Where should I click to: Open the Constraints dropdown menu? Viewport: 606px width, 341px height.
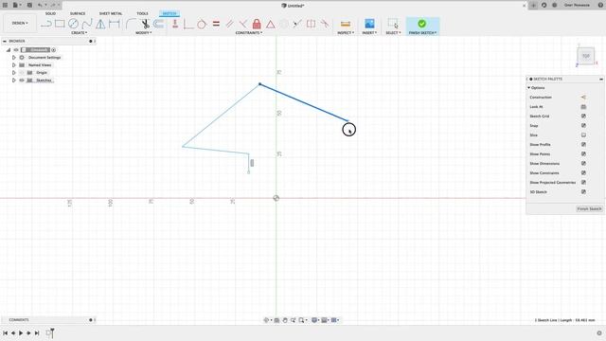(249, 33)
